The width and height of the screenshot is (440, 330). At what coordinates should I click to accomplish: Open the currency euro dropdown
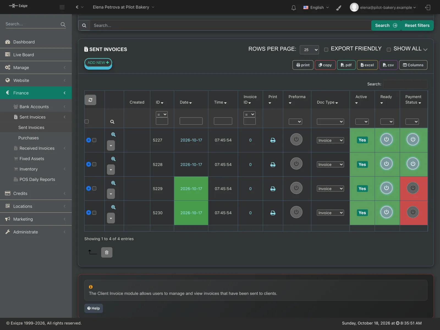(x=79, y=7)
